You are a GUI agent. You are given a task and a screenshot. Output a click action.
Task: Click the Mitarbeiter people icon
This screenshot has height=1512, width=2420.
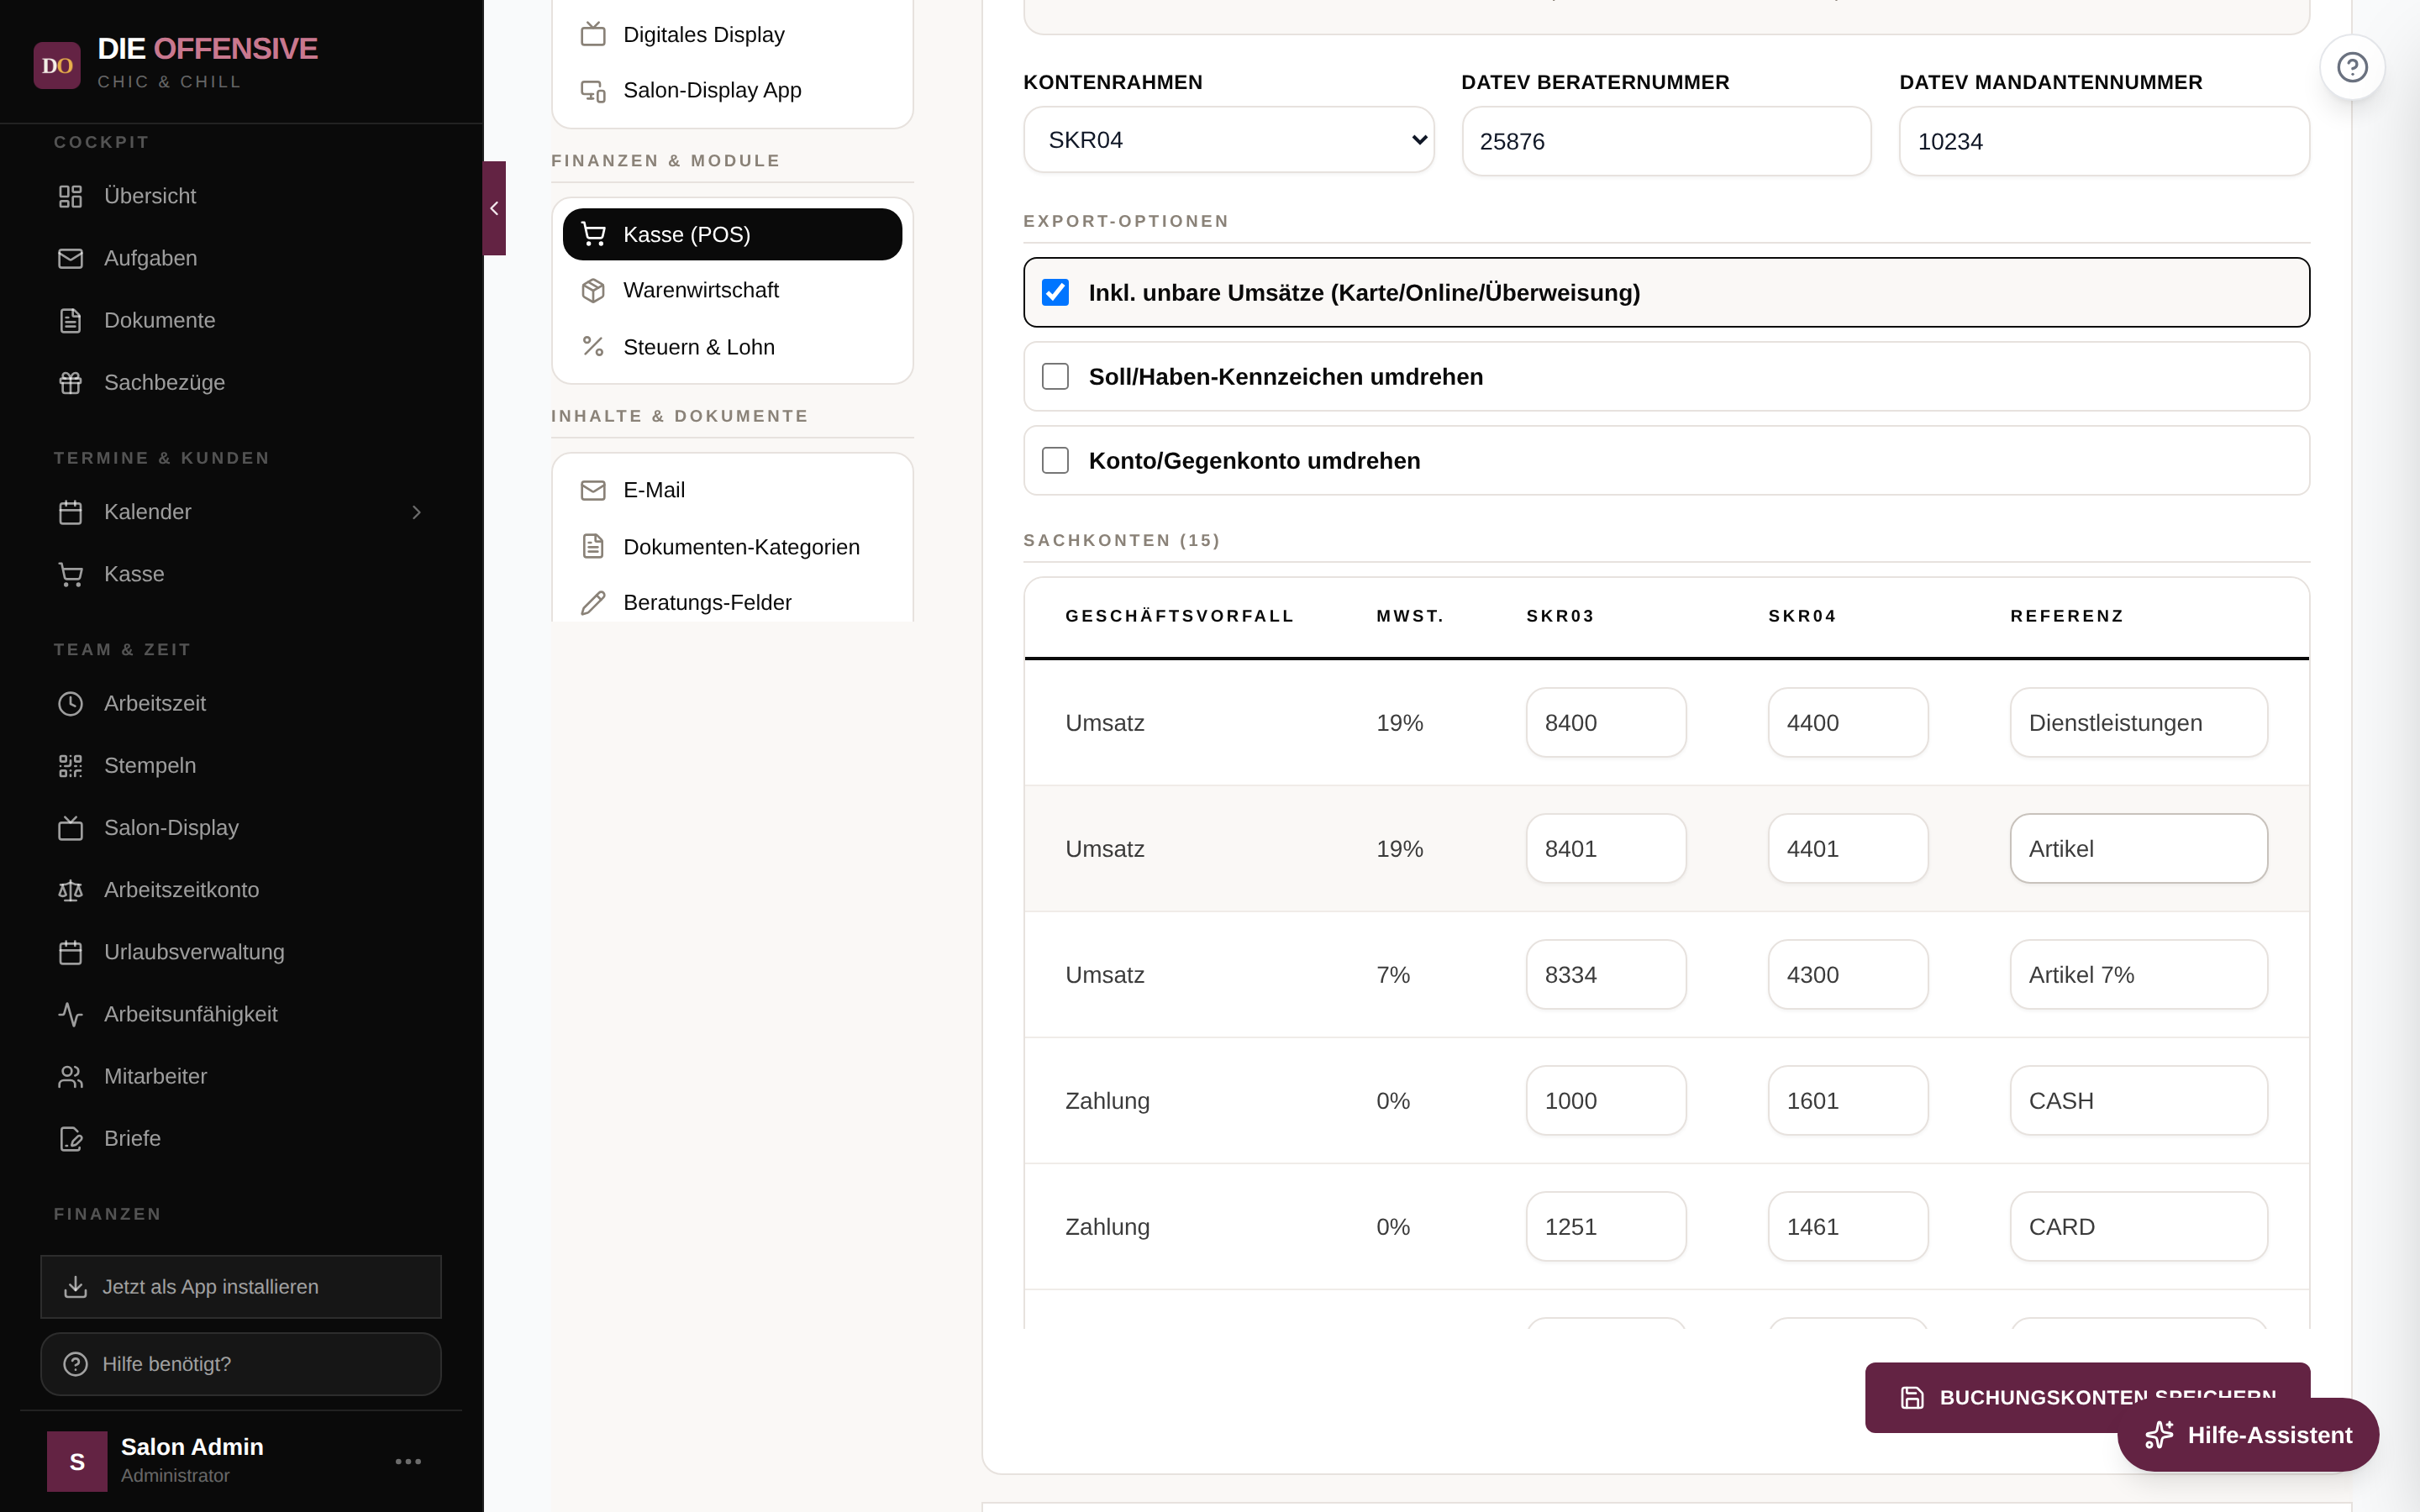coord(70,1076)
